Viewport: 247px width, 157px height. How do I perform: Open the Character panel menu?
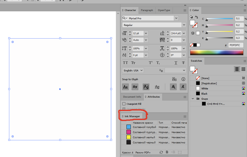tap(185, 10)
